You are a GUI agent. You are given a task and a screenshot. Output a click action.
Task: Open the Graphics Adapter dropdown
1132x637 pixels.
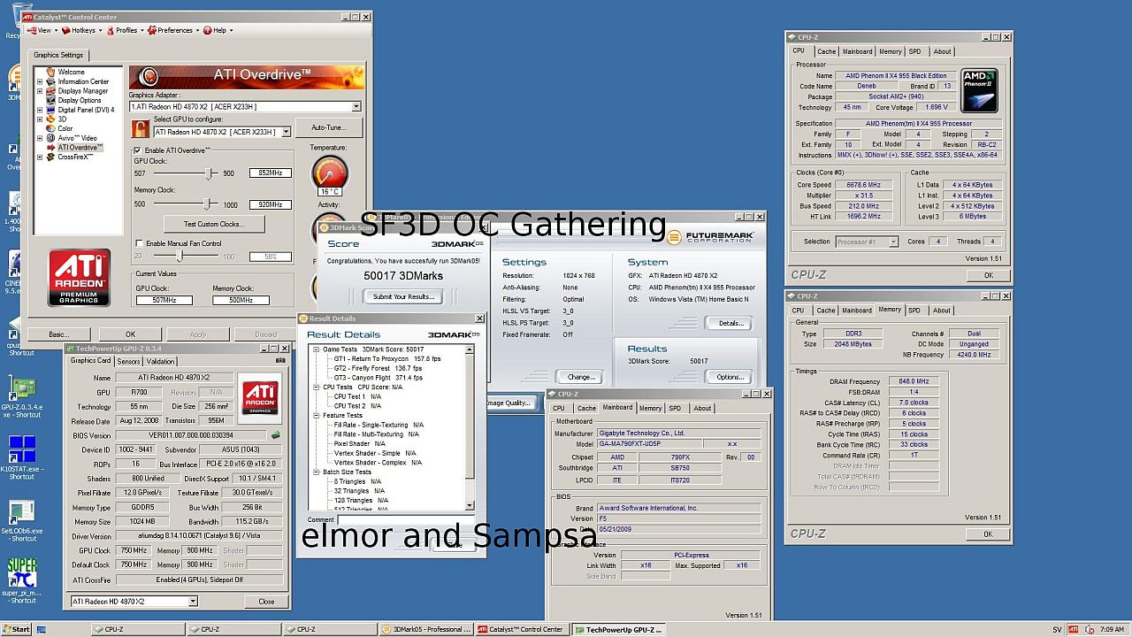point(356,107)
